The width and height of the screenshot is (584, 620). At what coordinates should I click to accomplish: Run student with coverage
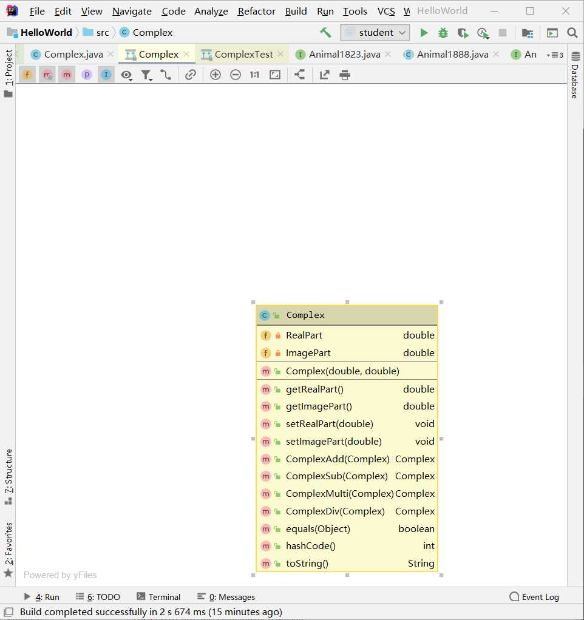pyautogui.click(x=463, y=33)
